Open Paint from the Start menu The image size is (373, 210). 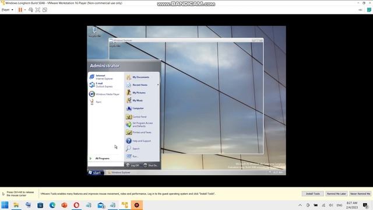[96, 102]
